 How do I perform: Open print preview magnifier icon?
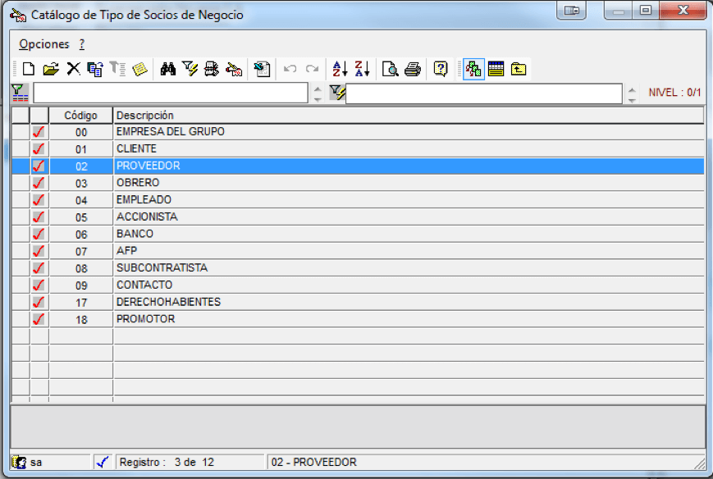(x=391, y=69)
